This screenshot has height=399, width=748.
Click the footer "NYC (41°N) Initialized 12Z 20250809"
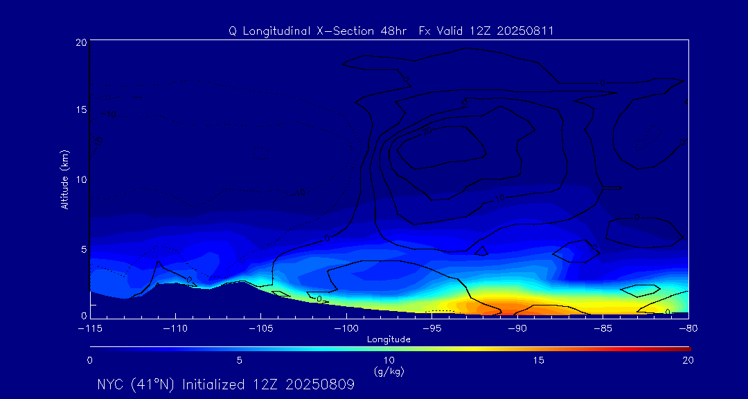point(226,384)
